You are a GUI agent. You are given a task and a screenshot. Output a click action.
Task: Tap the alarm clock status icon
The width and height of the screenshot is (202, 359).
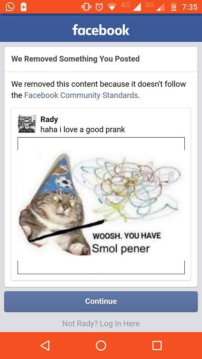[x=99, y=7]
